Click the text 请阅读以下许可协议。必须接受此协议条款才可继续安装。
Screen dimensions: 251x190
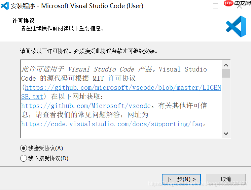click(x=89, y=51)
